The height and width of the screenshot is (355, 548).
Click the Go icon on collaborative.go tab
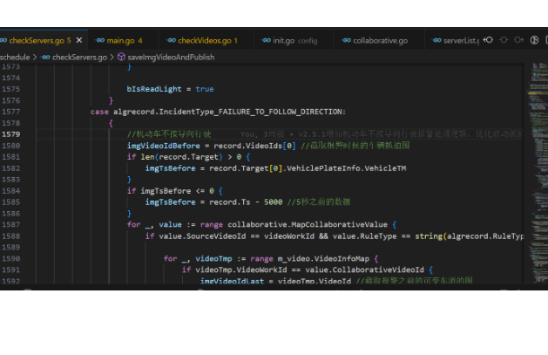[x=346, y=40]
